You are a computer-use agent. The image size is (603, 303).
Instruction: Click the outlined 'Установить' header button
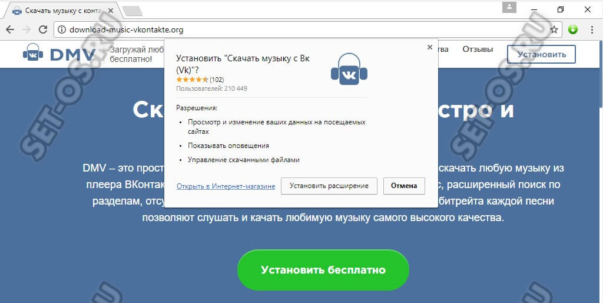pyautogui.click(x=542, y=54)
